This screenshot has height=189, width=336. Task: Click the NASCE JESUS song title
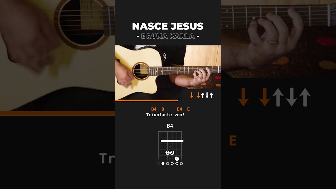coord(168,26)
